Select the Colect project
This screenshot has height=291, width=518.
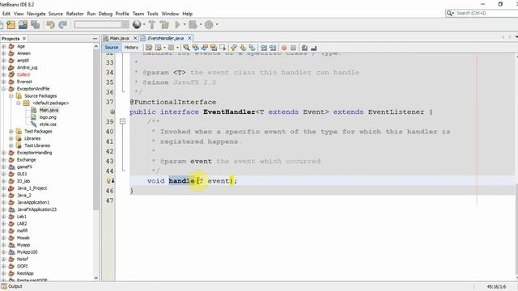[x=23, y=74]
